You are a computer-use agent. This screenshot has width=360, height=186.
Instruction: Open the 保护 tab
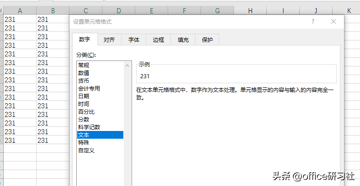[x=207, y=40]
